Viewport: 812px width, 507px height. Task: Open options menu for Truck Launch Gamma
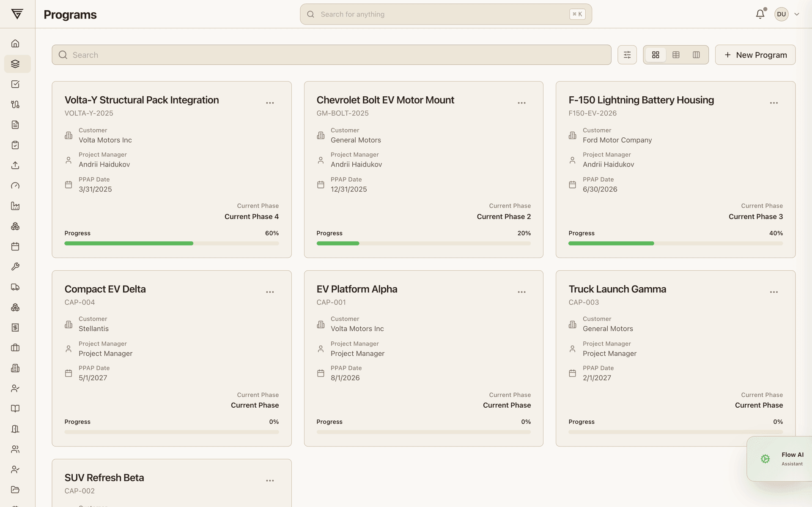coord(774,292)
